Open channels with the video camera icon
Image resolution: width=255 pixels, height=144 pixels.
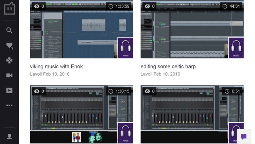(x=9, y=75)
